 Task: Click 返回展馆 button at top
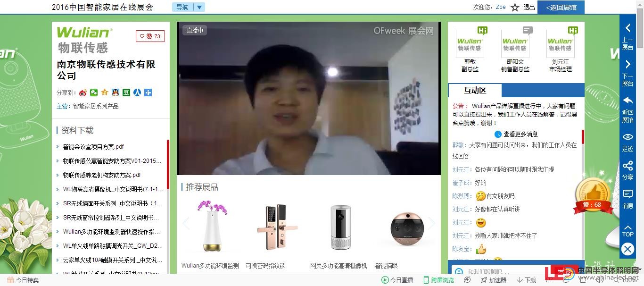tap(561, 7)
